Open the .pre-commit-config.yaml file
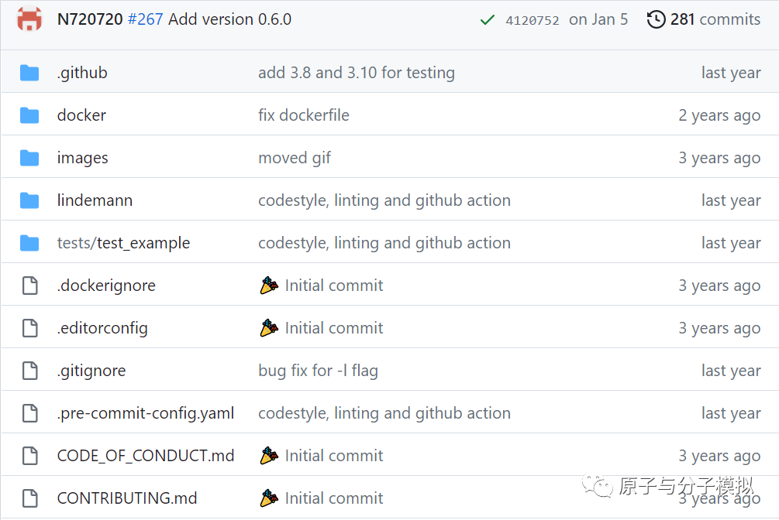 point(146,413)
